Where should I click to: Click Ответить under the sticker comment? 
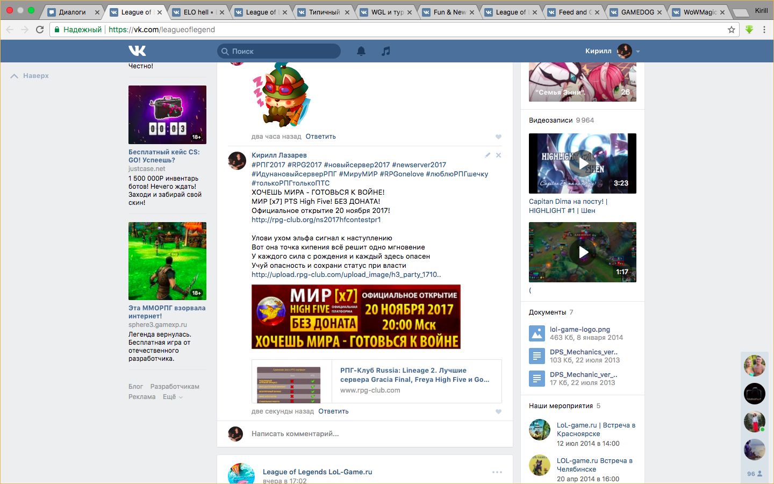321,137
